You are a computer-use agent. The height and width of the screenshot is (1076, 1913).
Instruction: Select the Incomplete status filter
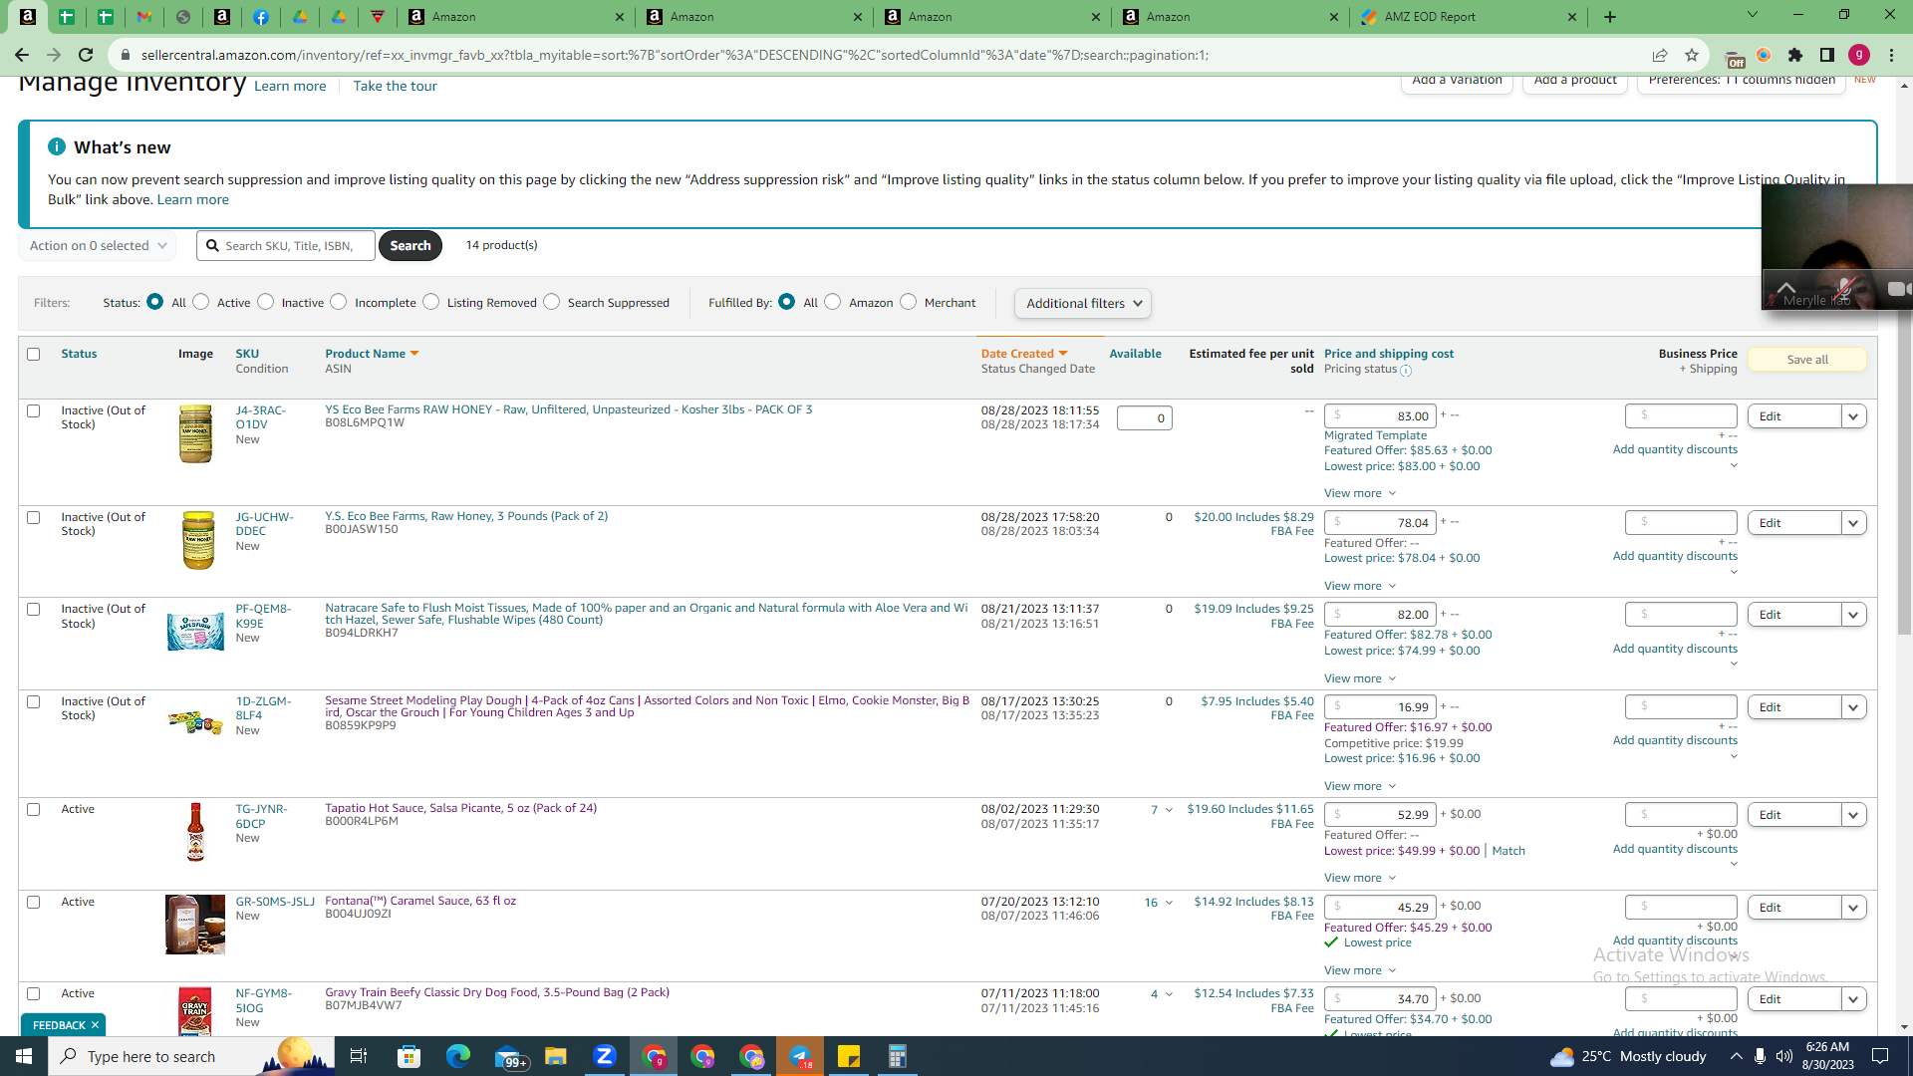point(339,302)
